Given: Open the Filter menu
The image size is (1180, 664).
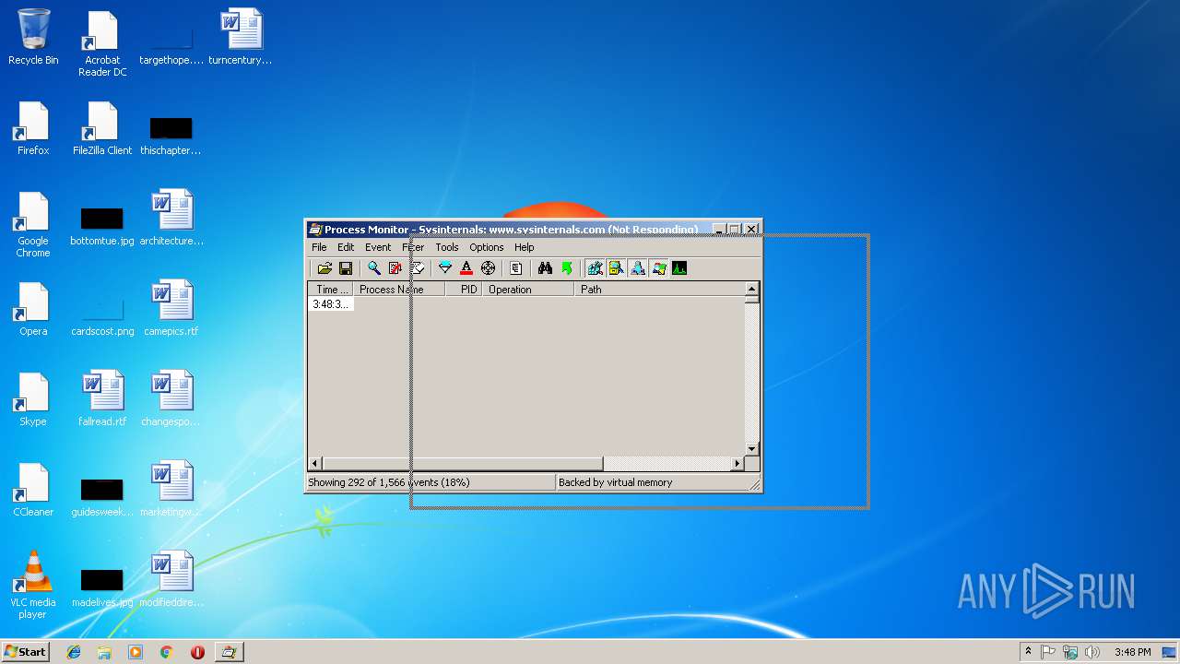Looking at the screenshot, I should click(413, 247).
